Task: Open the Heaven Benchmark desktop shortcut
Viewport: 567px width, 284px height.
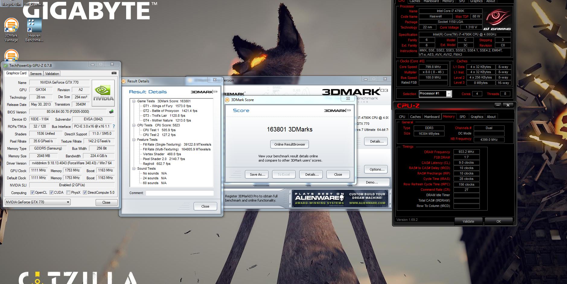Action: [34, 30]
